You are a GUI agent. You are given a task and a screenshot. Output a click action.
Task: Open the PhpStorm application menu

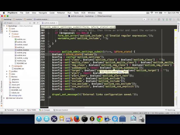click(12, 13)
